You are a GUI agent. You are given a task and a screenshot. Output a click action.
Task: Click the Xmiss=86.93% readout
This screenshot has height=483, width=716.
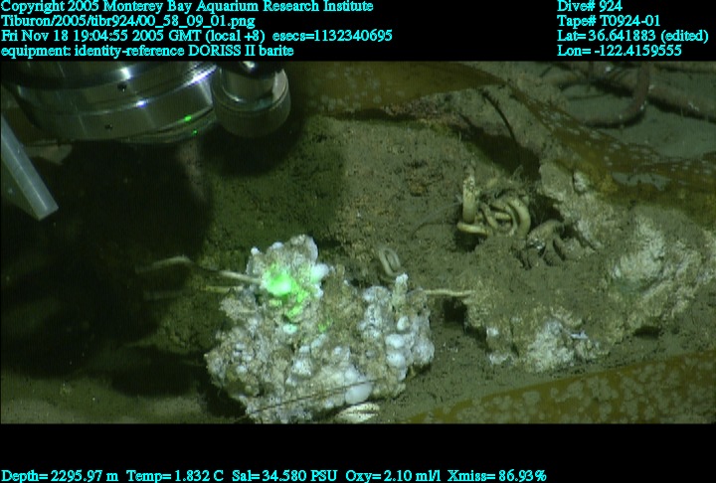point(497,476)
